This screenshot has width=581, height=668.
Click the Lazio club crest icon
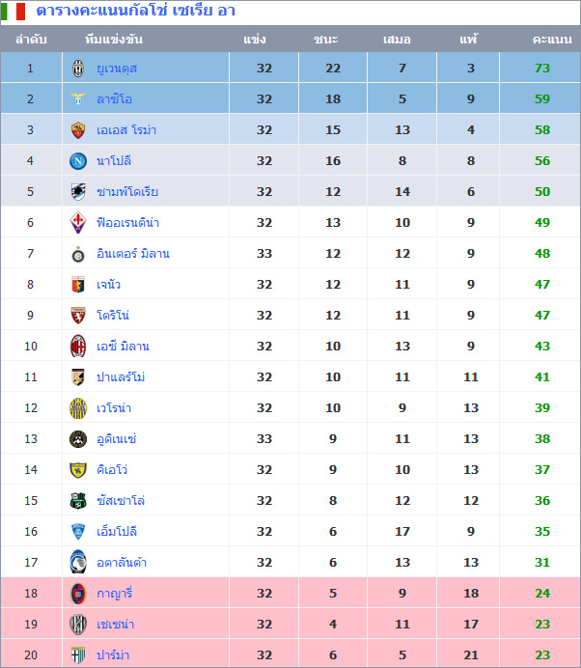(x=78, y=98)
